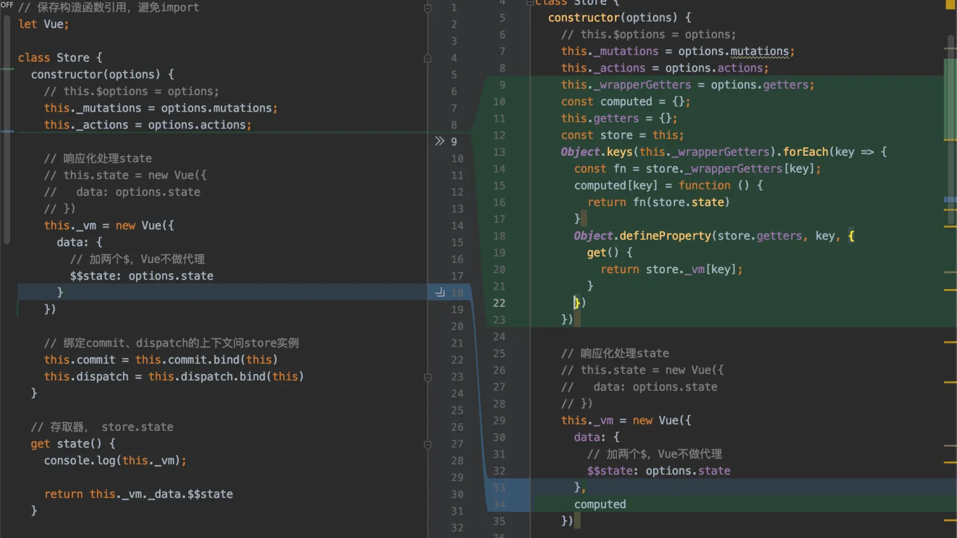Click 'this.commit = this.commit.bind(this)' line
Screen dimensions: 957x538
(161, 360)
